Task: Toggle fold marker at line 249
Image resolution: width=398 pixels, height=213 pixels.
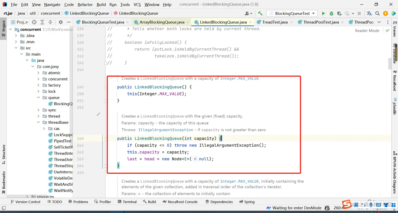Action: (105, 87)
